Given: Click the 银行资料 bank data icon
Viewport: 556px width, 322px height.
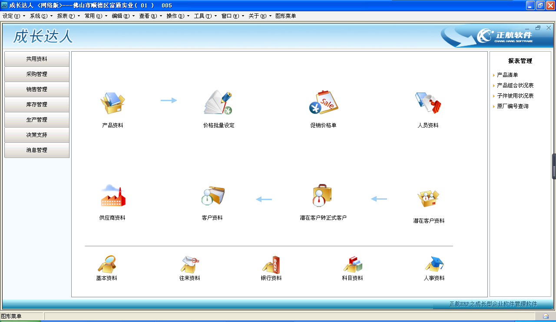Looking at the screenshot, I should point(271,264).
